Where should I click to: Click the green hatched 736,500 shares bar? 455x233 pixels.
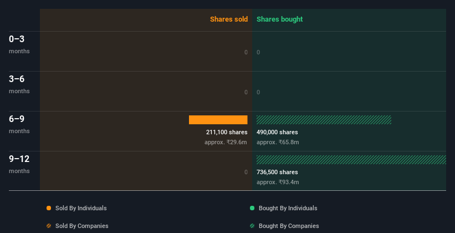351,160
